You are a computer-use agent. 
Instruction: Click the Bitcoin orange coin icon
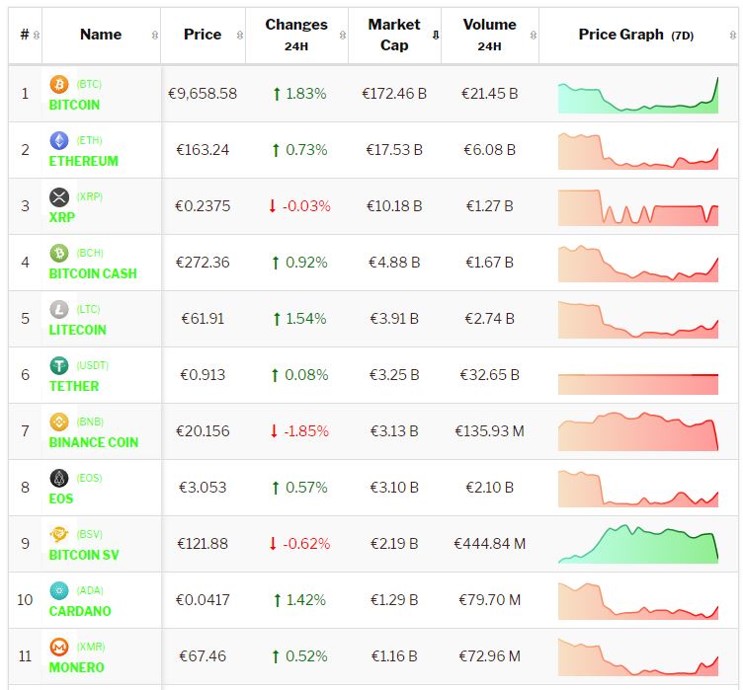59,85
